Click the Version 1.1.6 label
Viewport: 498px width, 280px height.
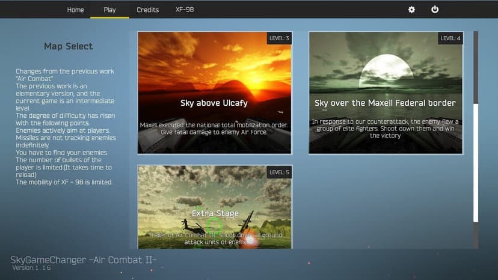coord(31,268)
